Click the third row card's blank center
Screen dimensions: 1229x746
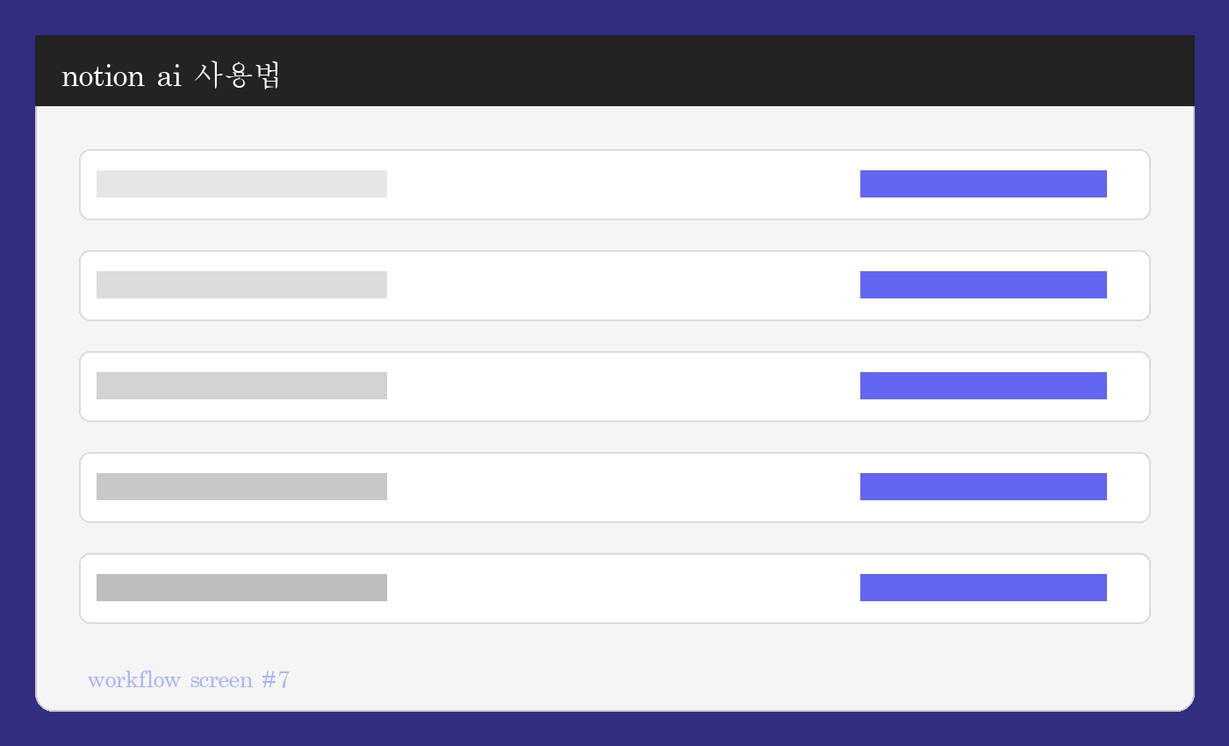(623, 386)
